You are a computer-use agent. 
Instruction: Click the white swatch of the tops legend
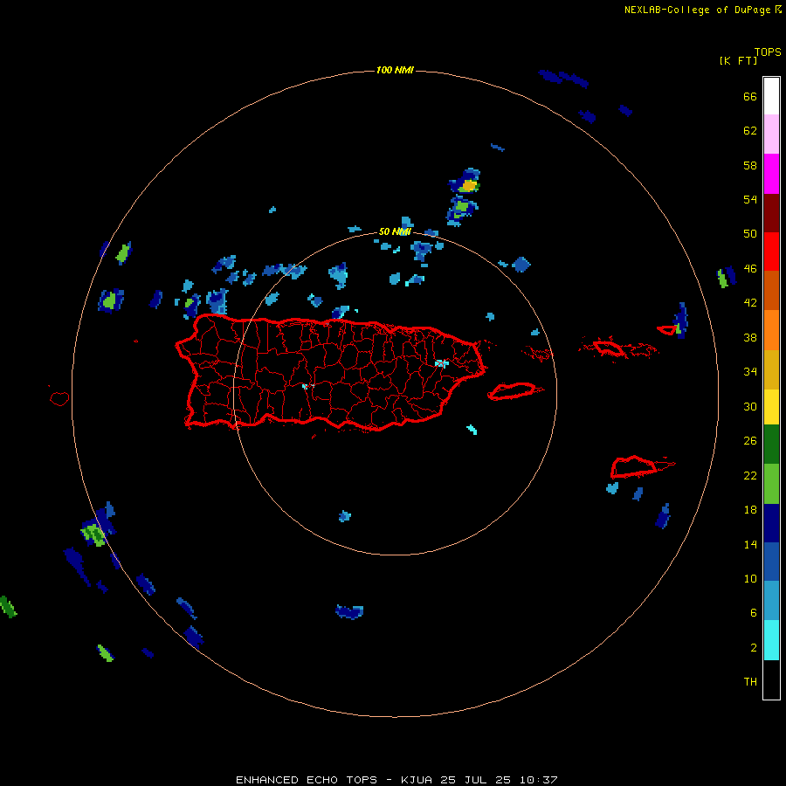click(x=771, y=96)
